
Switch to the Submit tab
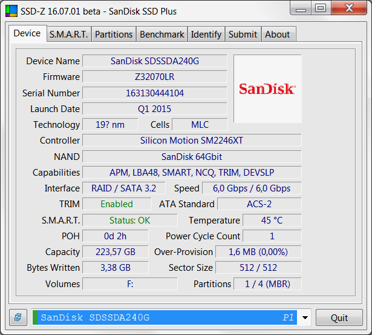pos(243,35)
